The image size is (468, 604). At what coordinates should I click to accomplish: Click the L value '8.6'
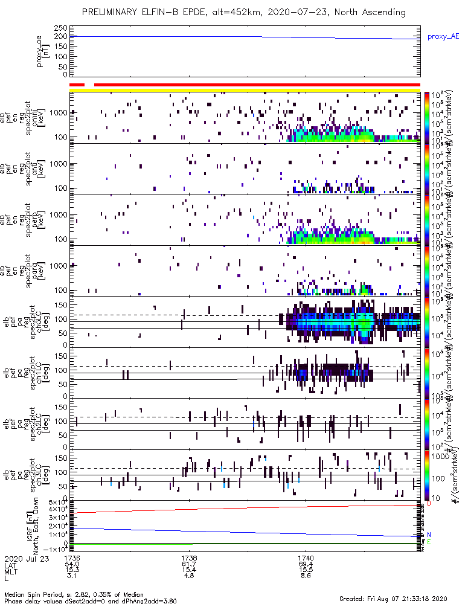[306, 576]
